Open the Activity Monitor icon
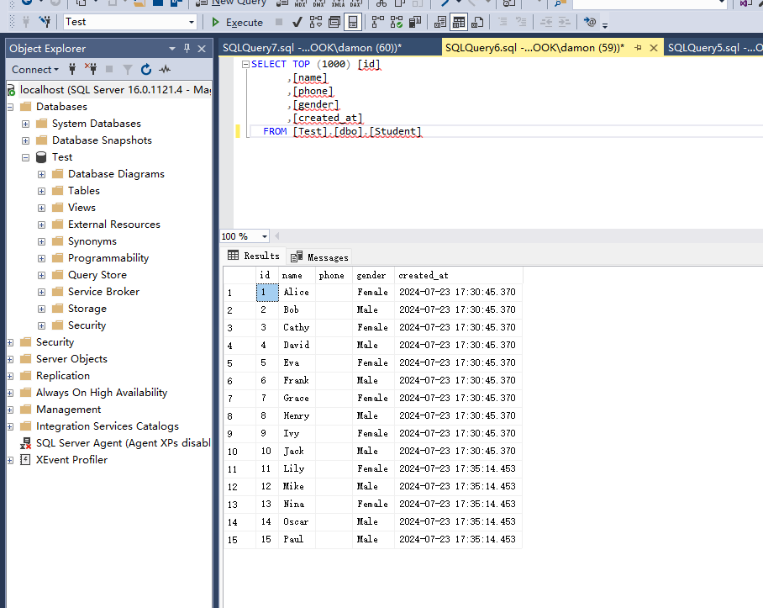Viewport: 763px width, 608px height. (x=165, y=70)
